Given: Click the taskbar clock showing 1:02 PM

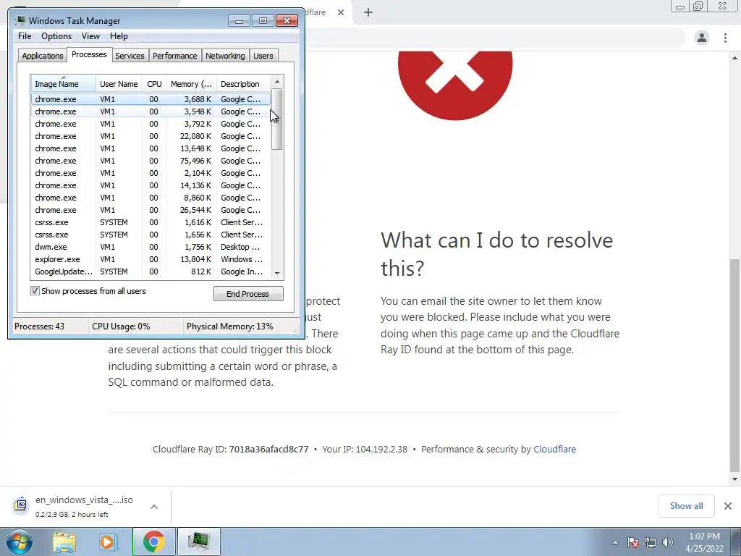Looking at the screenshot, I should click(x=704, y=542).
